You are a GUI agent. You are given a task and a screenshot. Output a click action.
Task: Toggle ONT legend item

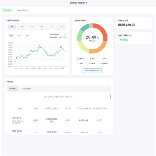(x=81, y=63)
